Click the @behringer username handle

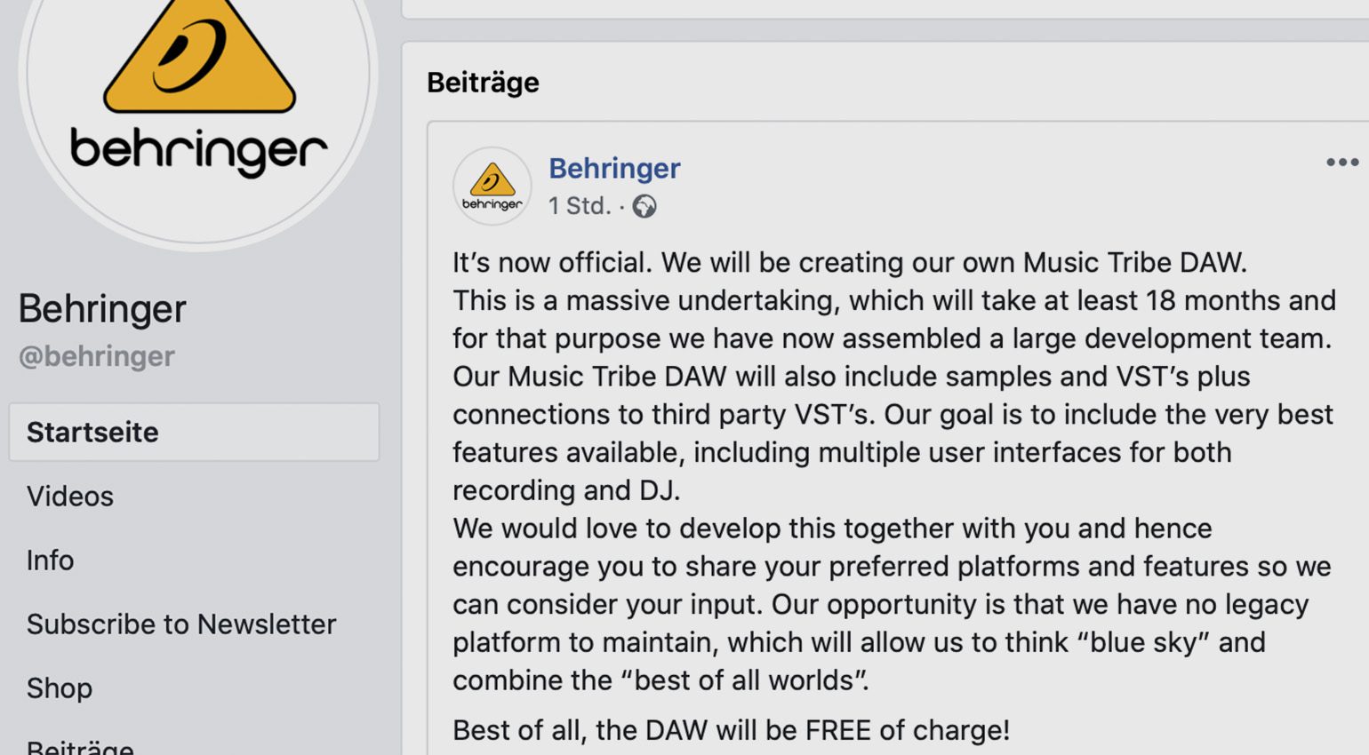(97, 356)
